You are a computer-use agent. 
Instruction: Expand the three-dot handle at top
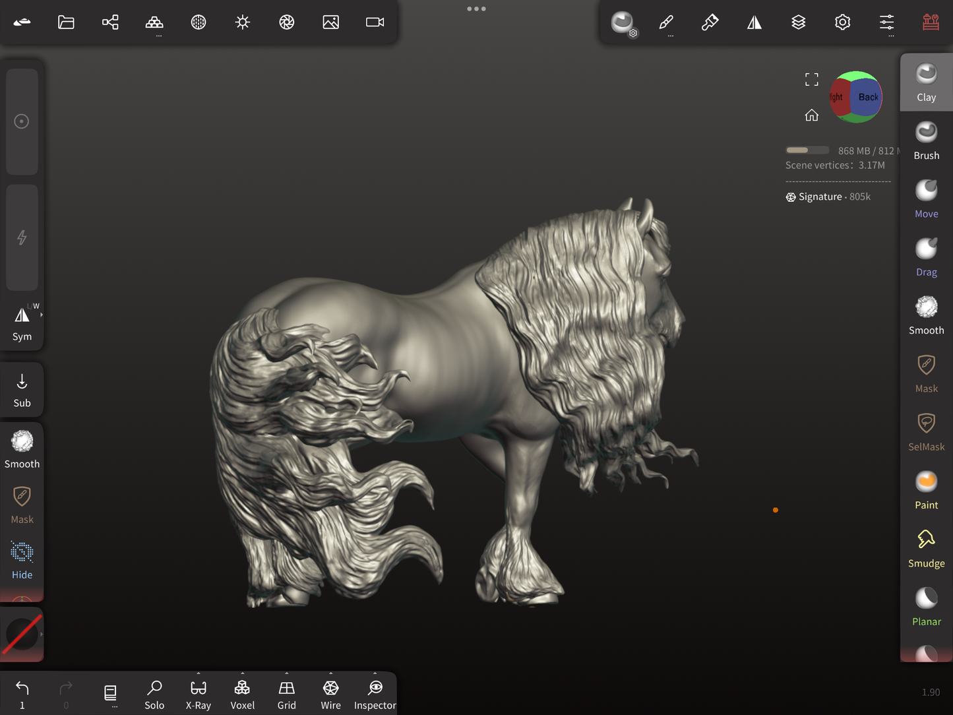click(x=476, y=9)
